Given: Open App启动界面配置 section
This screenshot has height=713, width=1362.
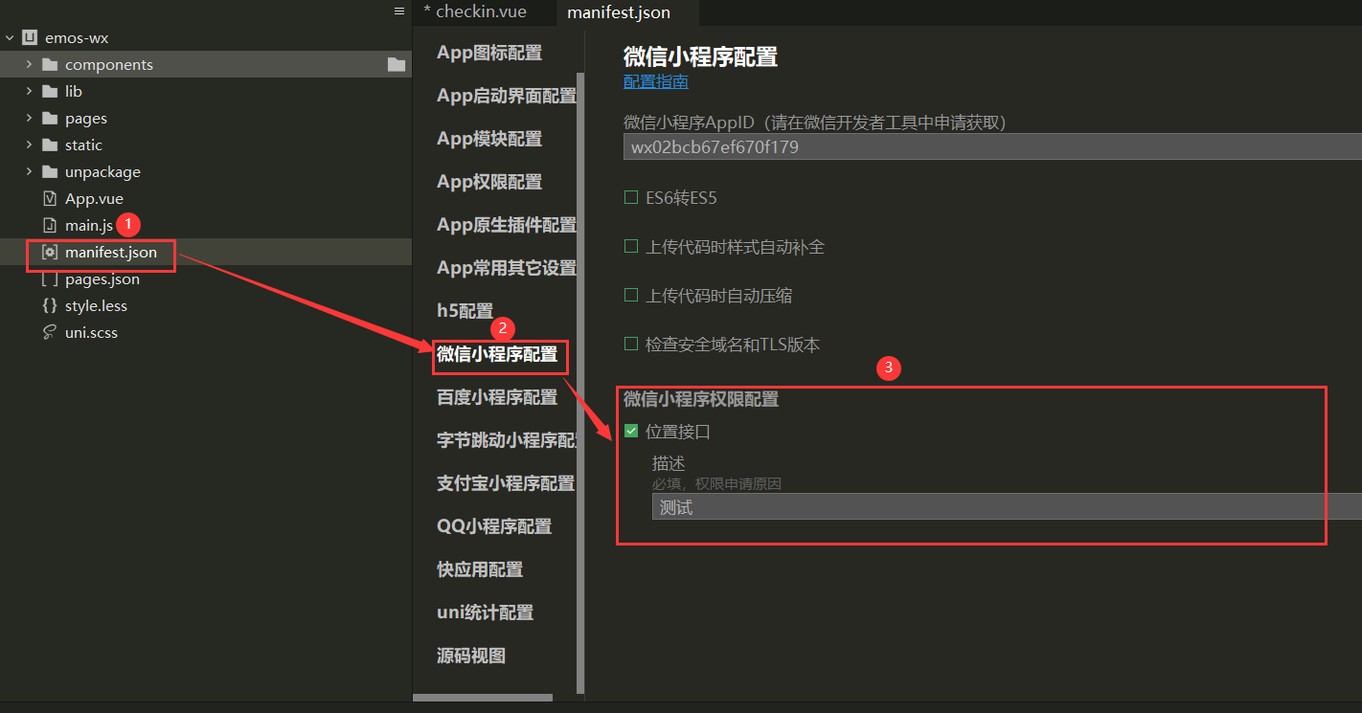Looking at the screenshot, I should point(507,96).
